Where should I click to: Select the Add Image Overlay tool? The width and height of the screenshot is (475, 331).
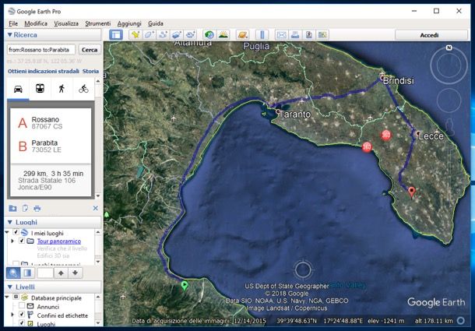177,35
